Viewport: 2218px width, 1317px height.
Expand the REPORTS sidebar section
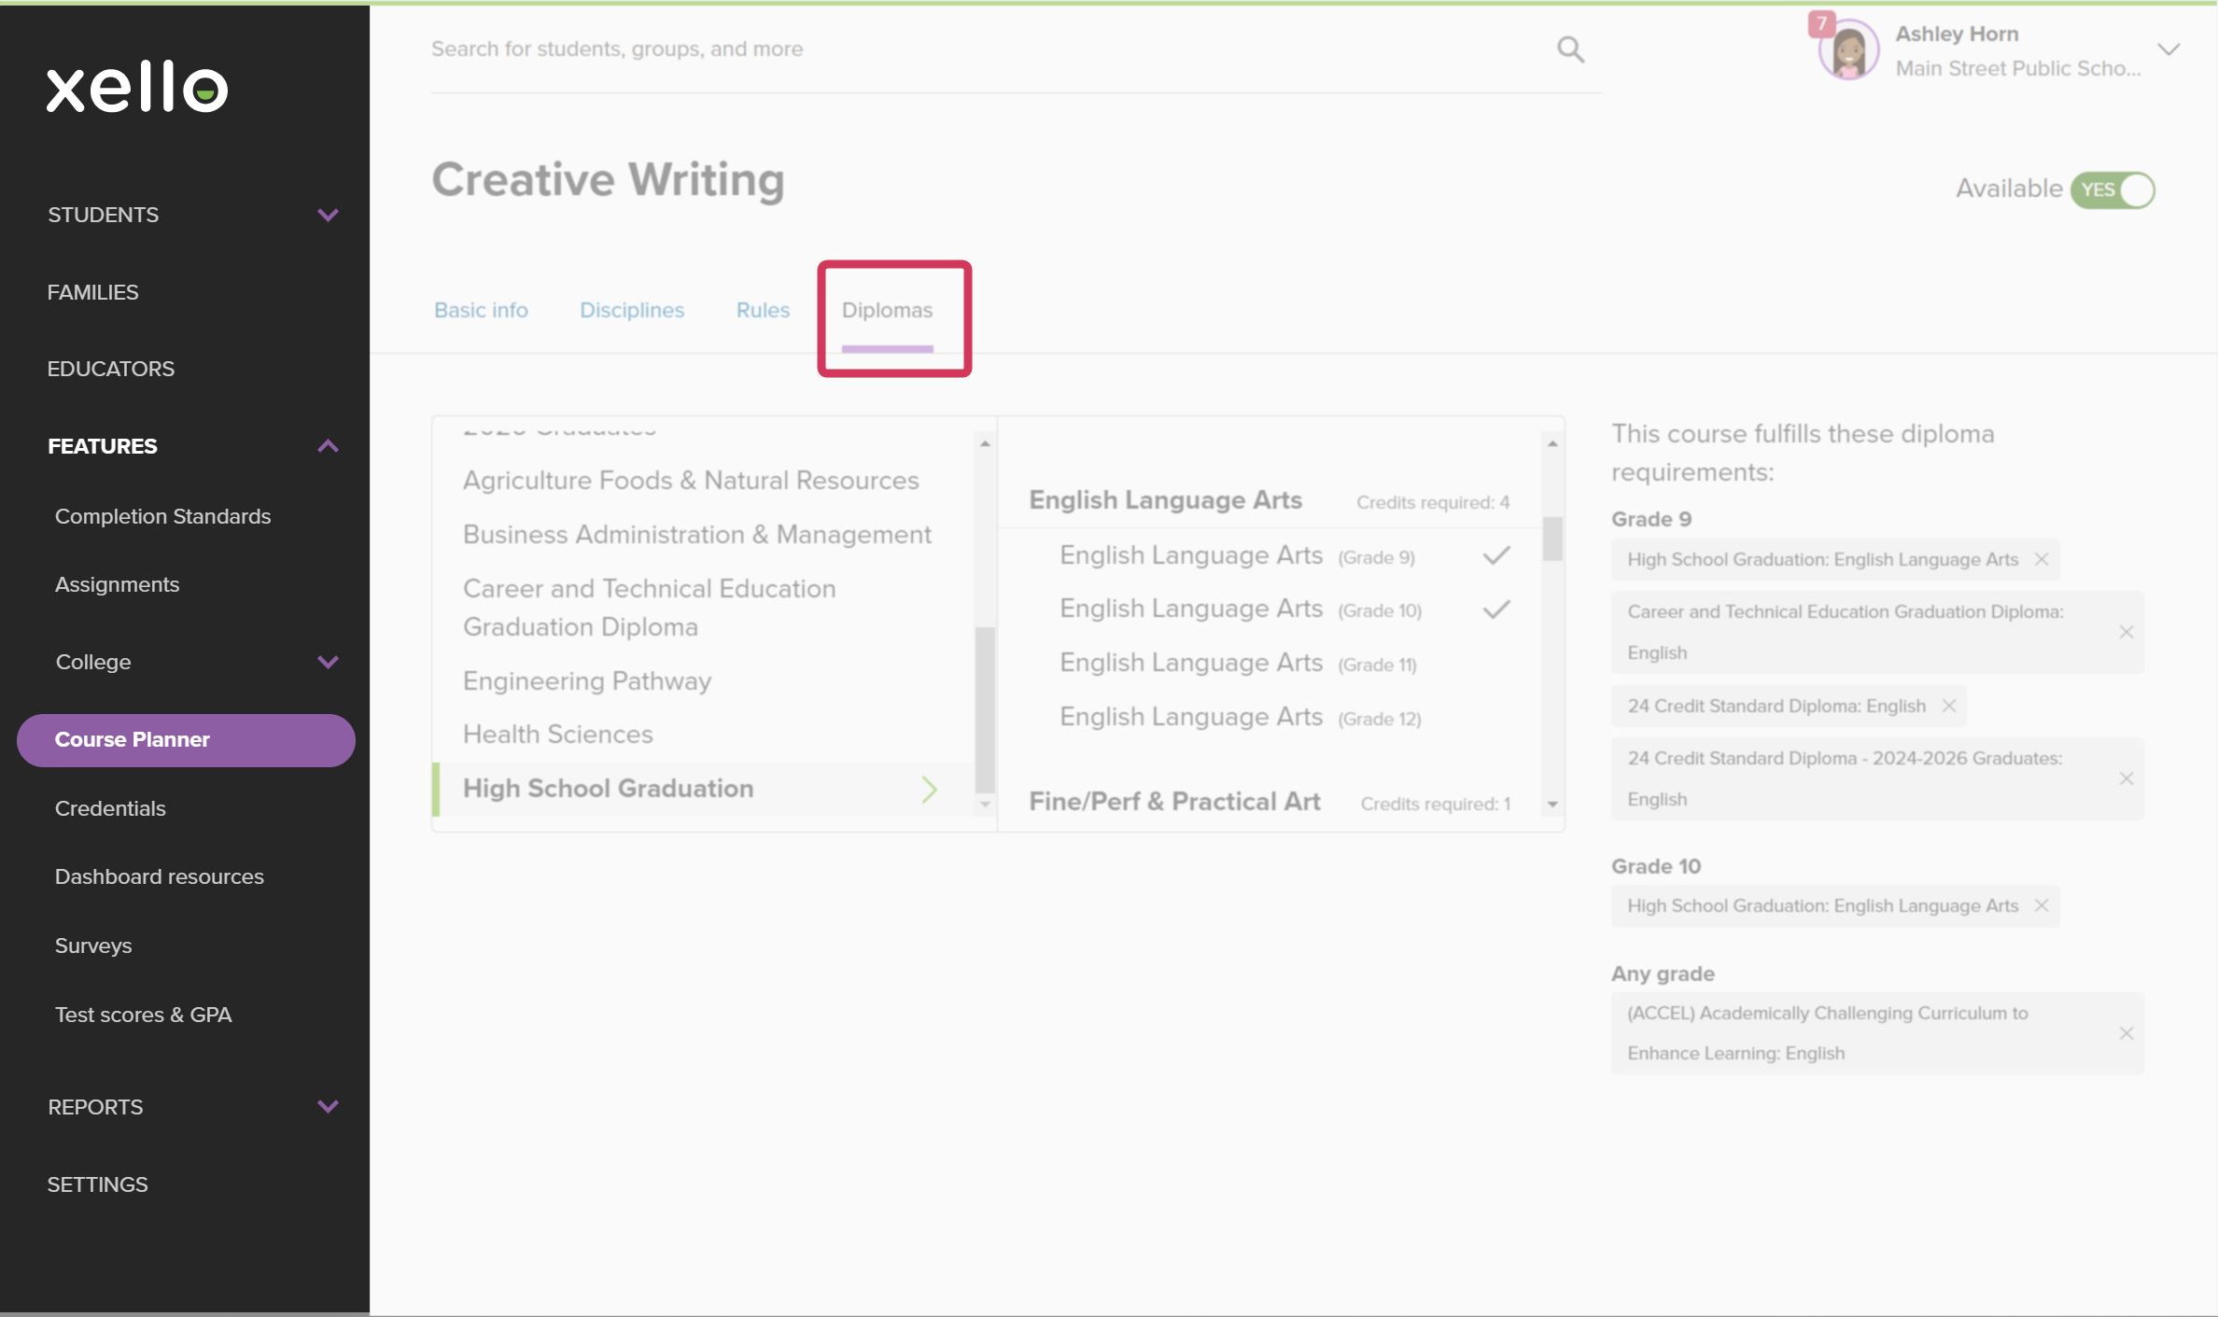coord(328,1107)
